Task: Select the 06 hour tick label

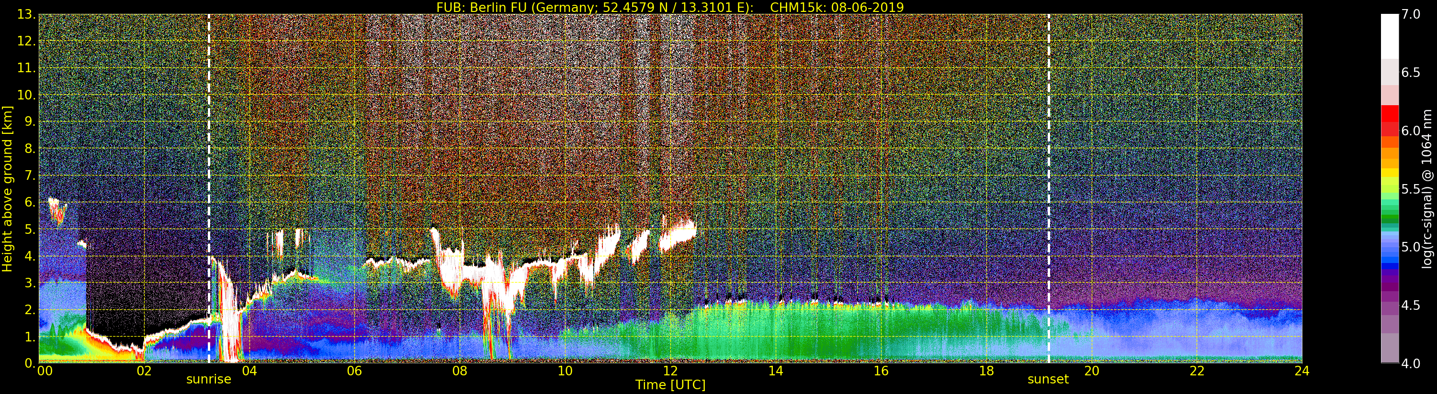Action: (x=354, y=371)
